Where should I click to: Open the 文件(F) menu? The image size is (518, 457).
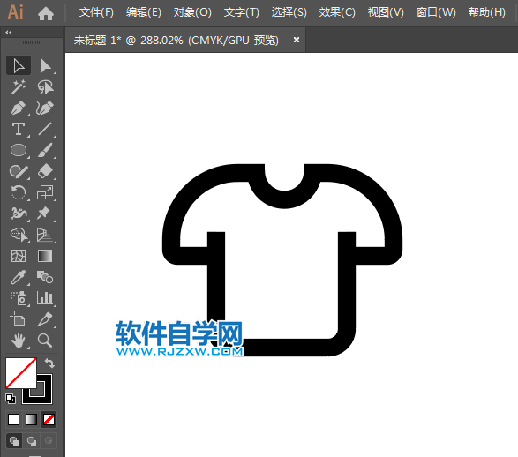[x=96, y=12]
